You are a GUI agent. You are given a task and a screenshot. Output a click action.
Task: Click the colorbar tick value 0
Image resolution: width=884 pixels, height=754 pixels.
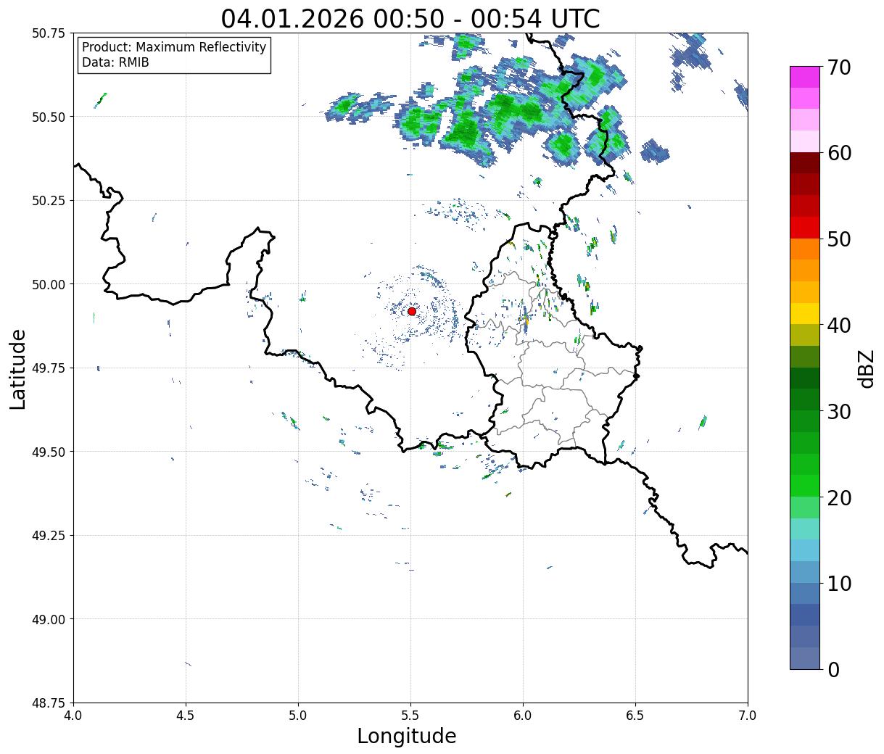[x=833, y=669]
